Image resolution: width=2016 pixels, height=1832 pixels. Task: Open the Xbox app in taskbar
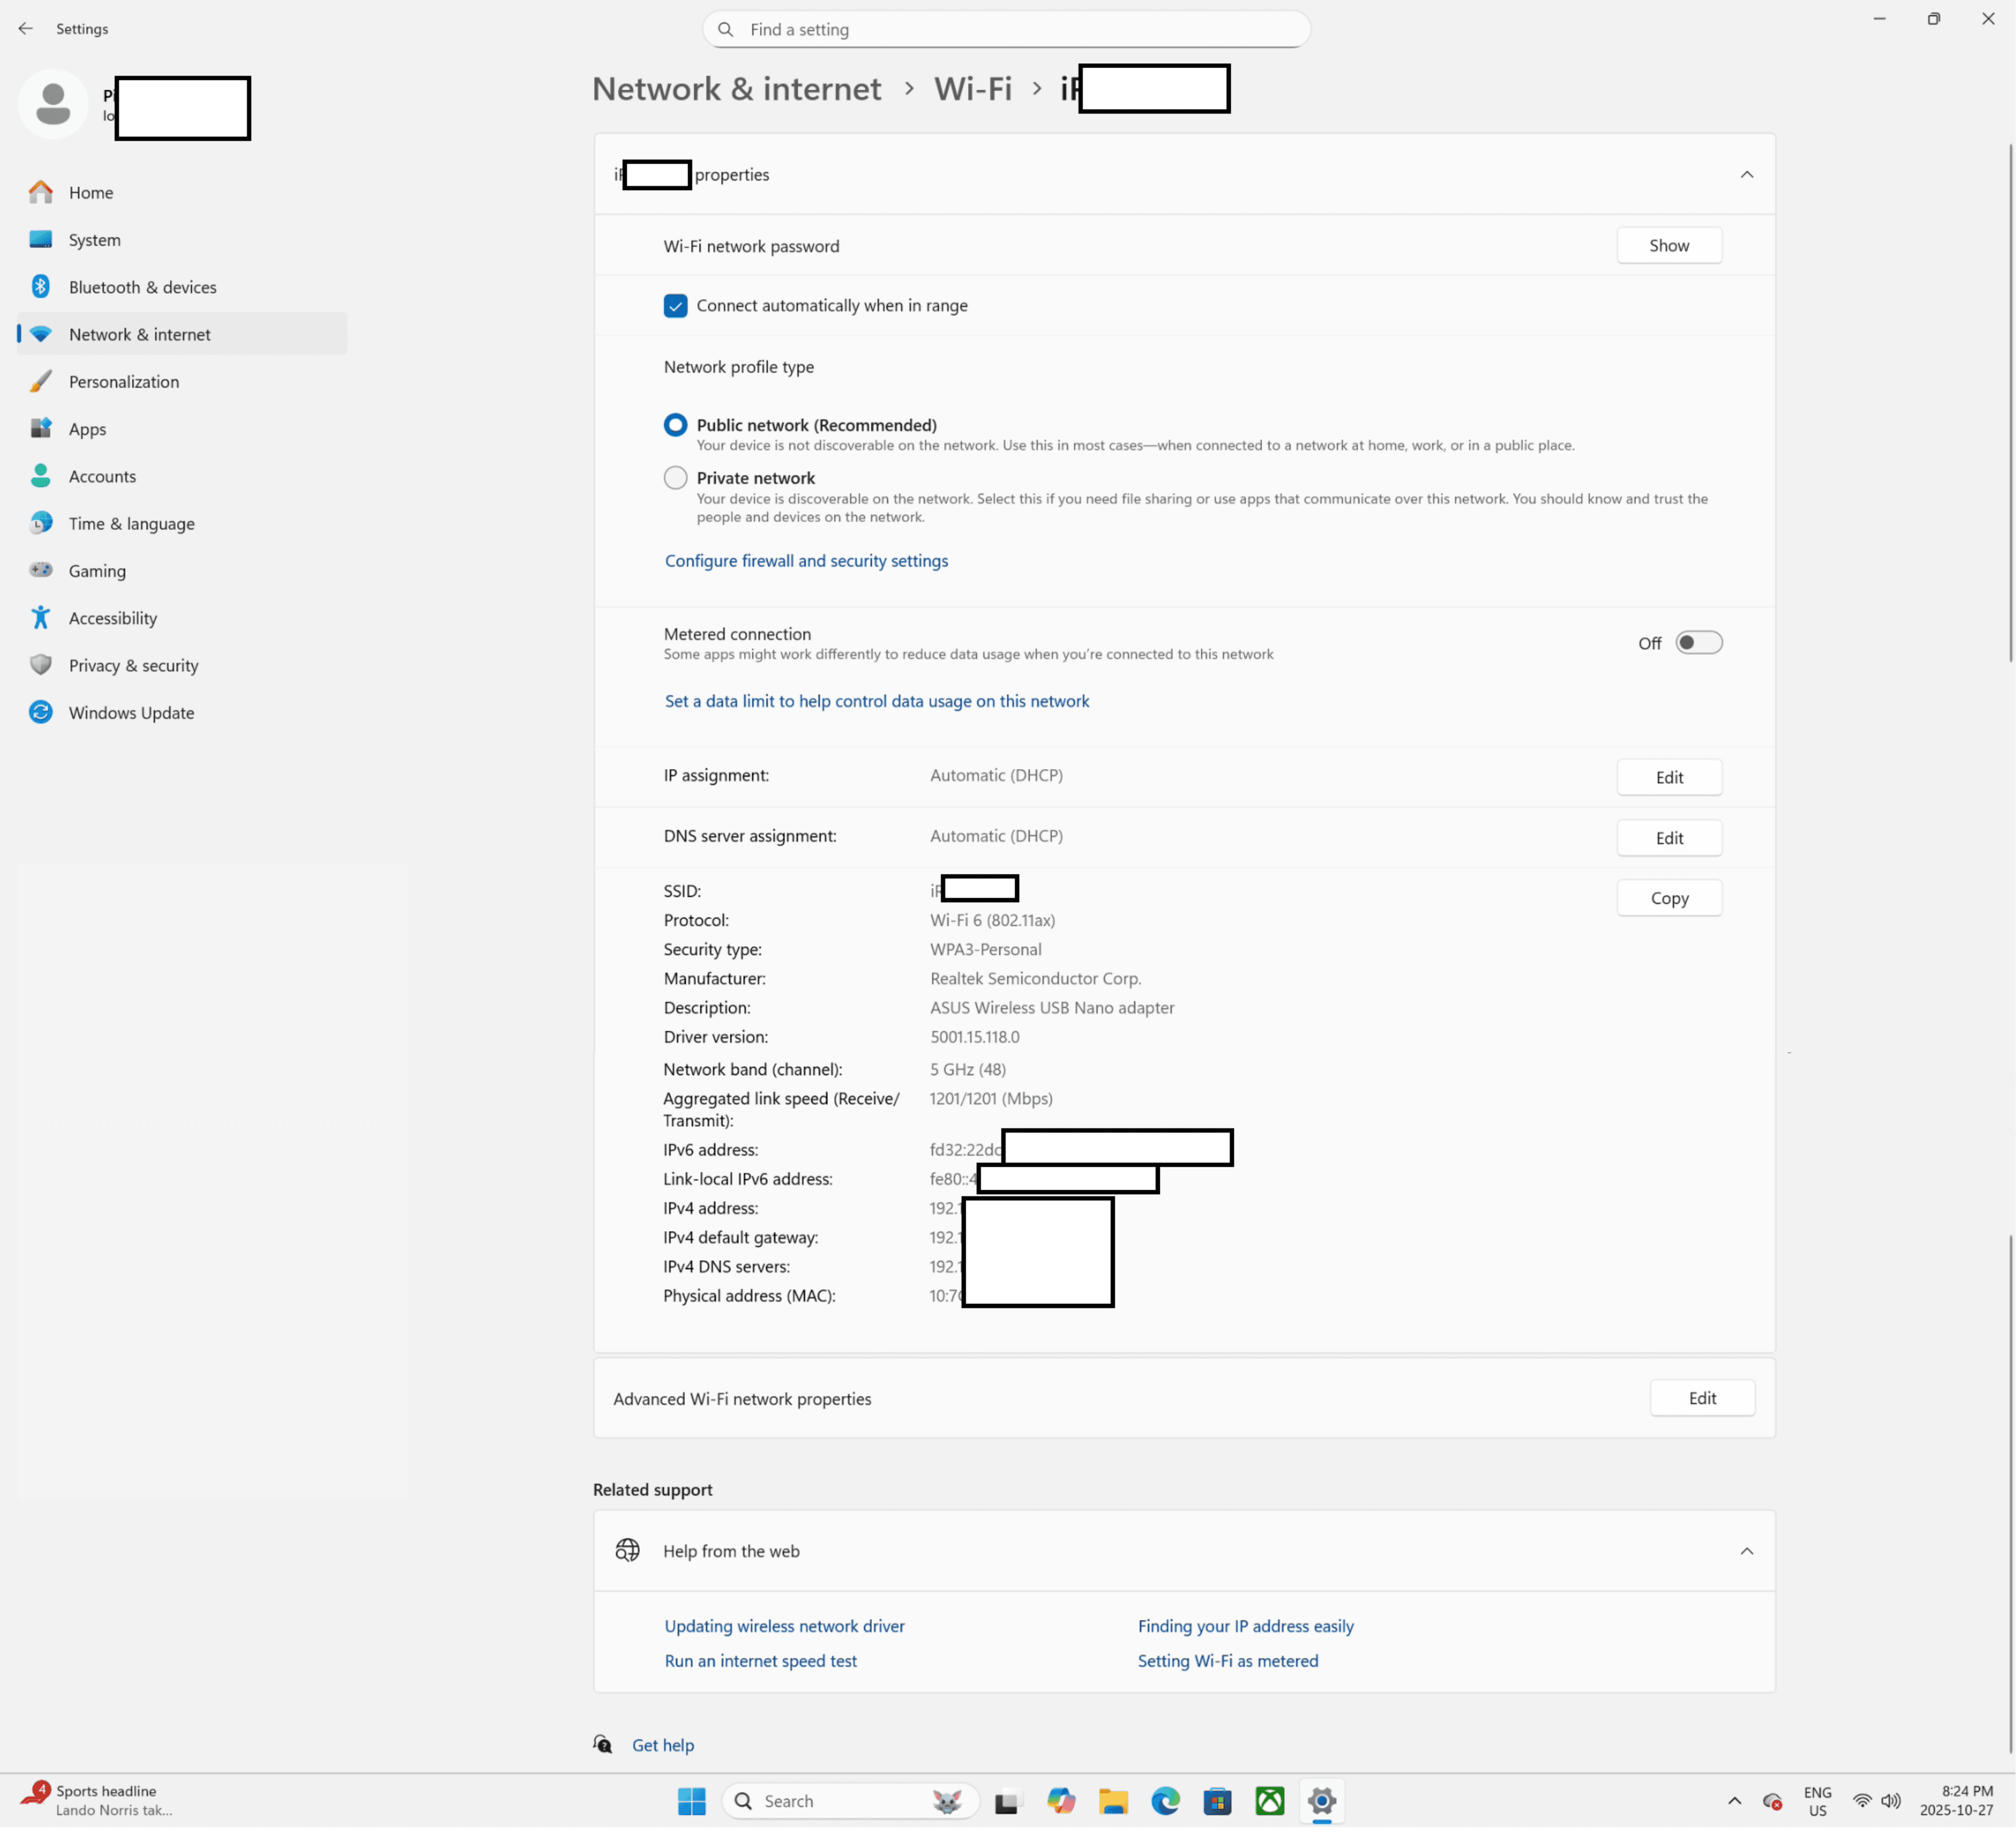(1270, 1802)
